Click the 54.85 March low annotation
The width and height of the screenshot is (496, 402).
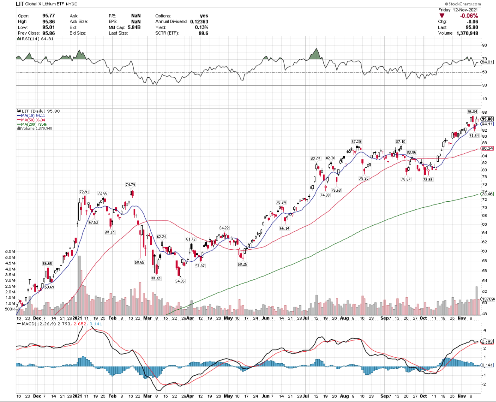tap(180, 281)
